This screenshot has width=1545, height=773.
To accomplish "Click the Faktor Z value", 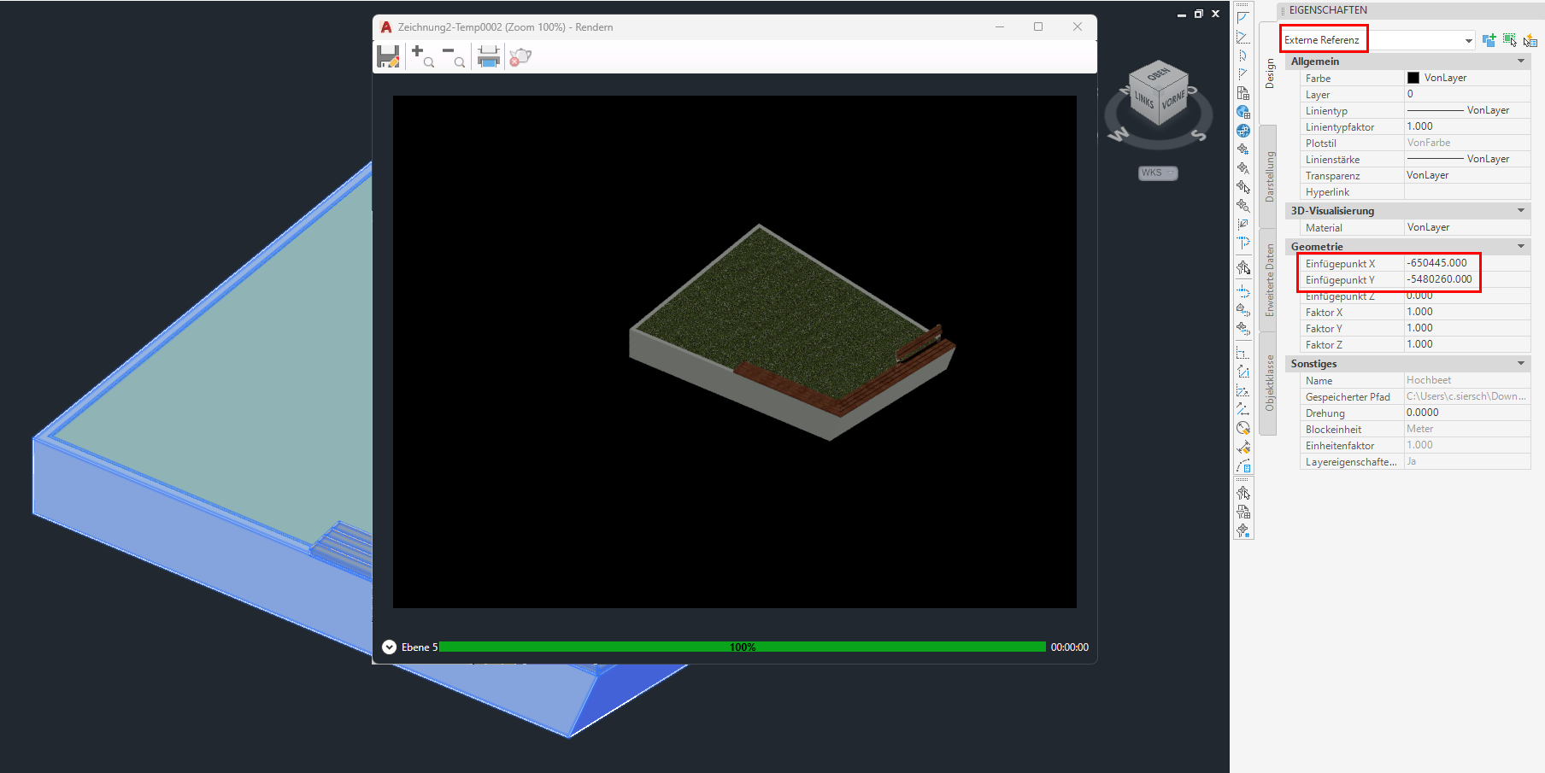I will pyautogui.click(x=1467, y=344).
